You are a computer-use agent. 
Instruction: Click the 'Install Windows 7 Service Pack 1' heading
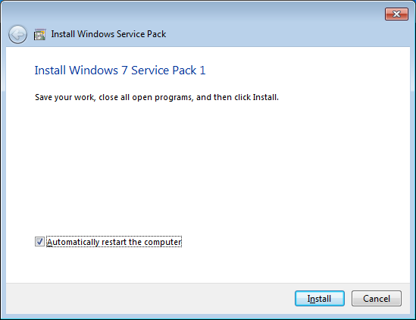coord(120,71)
